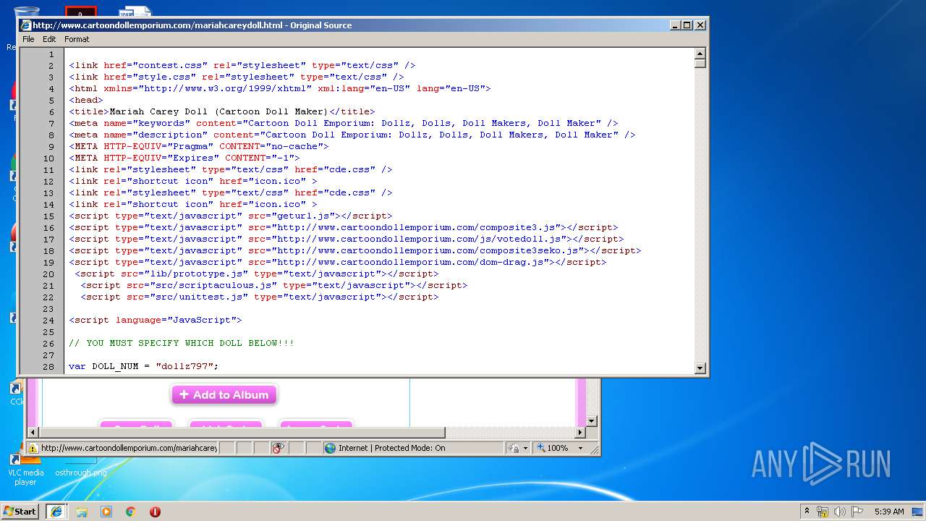
Task: Open the Format menu in source viewer
Action: [77, 39]
